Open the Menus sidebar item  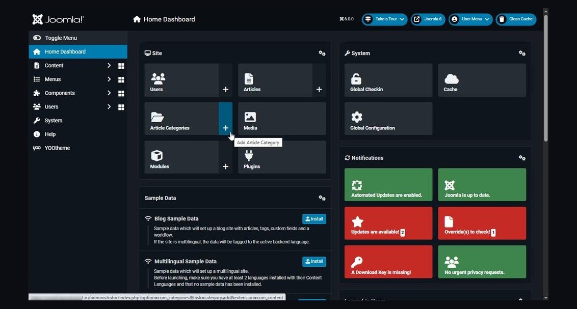53,79
